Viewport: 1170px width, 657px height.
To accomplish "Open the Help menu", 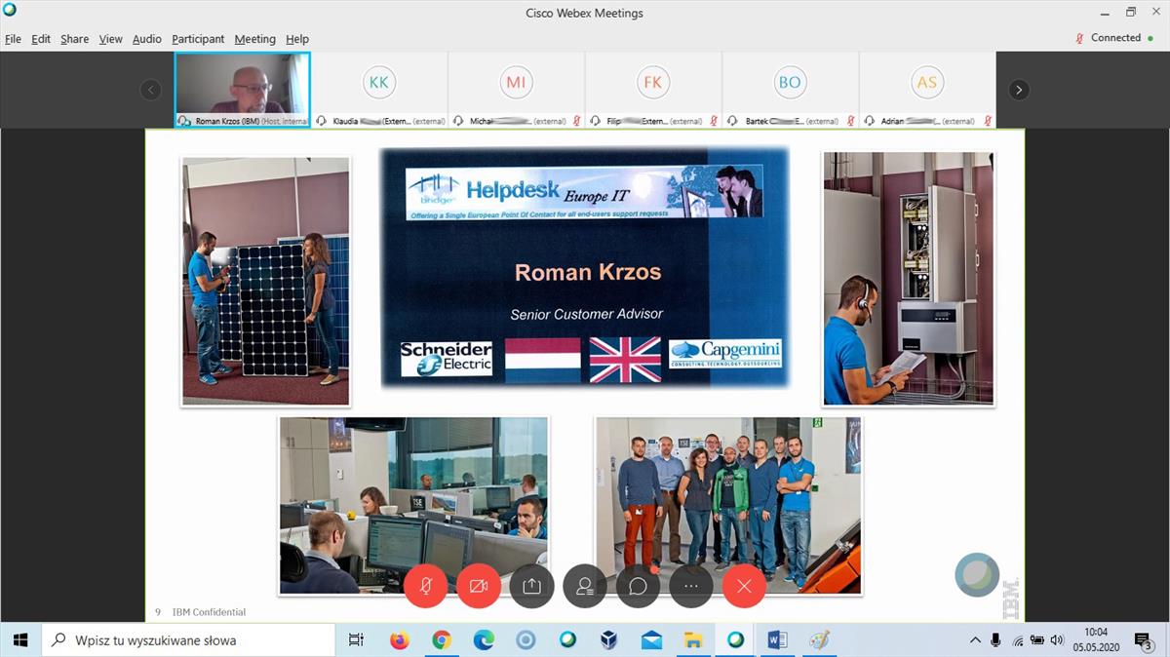I will tap(297, 39).
